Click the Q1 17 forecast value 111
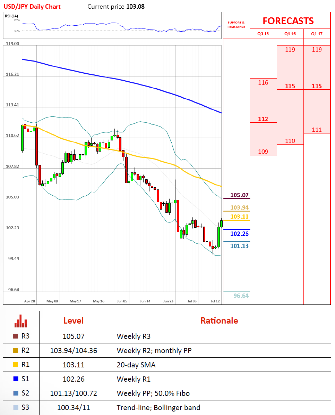This screenshot has height=415, width=335. (317, 130)
